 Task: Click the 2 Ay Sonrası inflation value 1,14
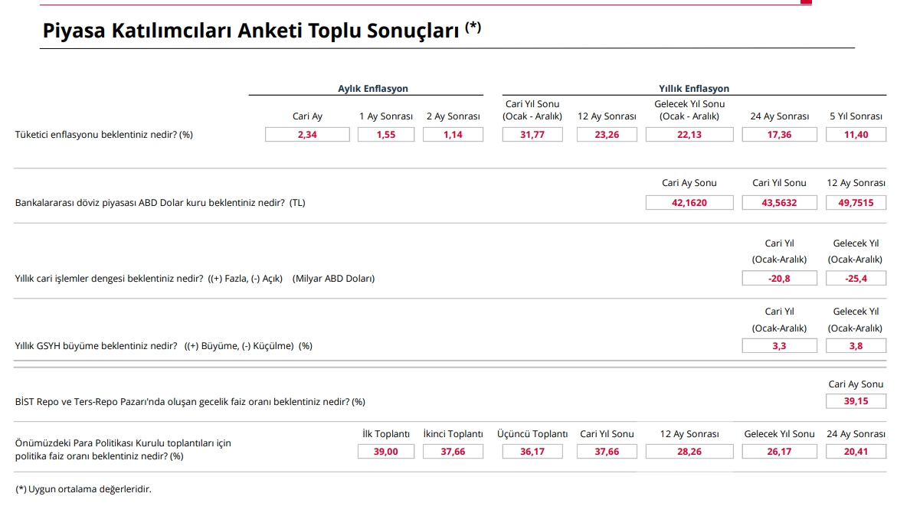tap(453, 135)
